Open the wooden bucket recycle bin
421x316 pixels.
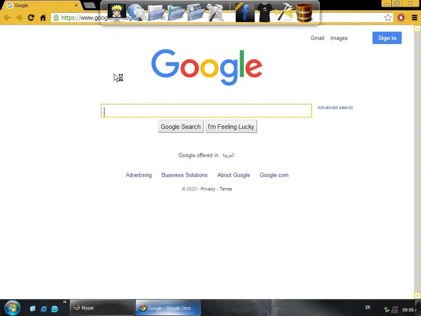[x=304, y=12]
